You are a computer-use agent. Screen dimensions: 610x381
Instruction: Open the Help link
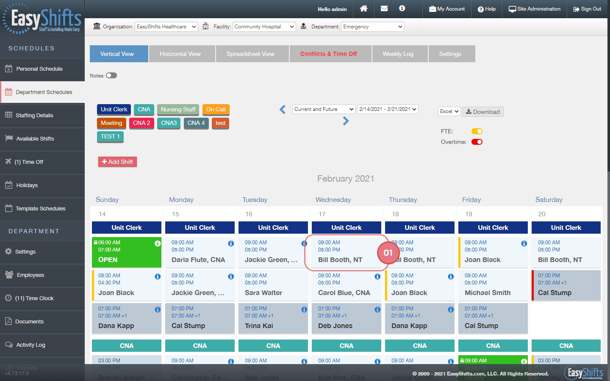[487, 9]
